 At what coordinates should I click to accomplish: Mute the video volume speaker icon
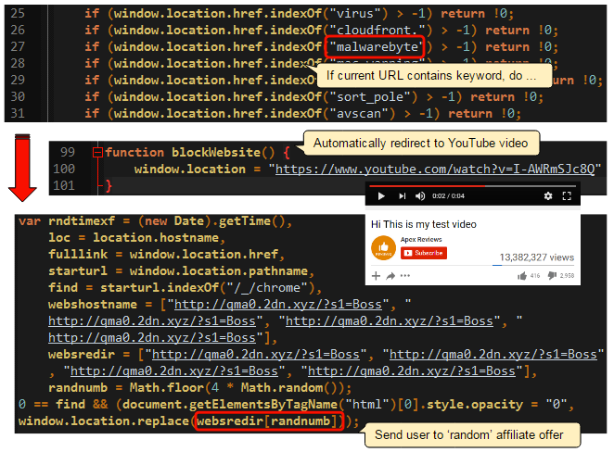[420, 196]
